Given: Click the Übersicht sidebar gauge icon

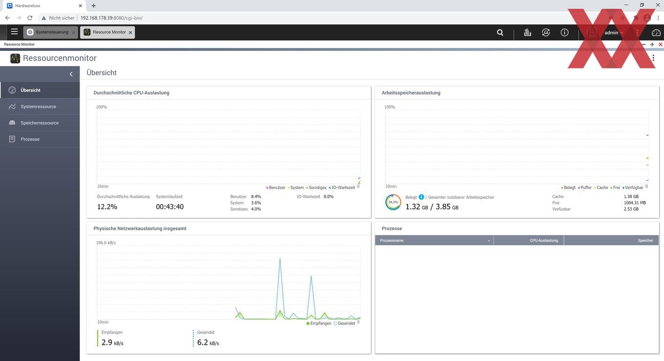Looking at the screenshot, I should (x=12, y=90).
